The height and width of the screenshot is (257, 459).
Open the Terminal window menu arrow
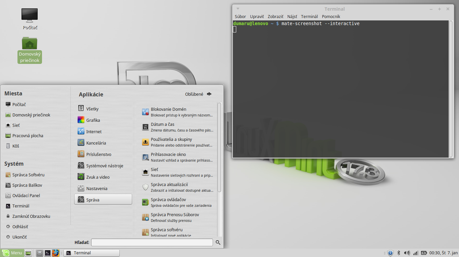pyautogui.click(x=238, y=9)
